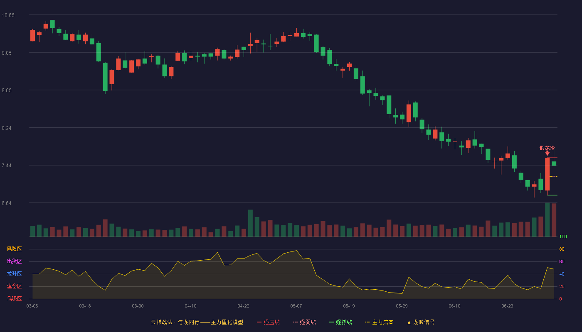This screenshot has width=582, height=332.
Task: Click the red down-arrow under 假龙吟
Action: (547, 154)
